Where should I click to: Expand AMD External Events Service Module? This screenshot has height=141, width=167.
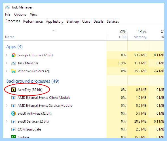click(7, 106)
